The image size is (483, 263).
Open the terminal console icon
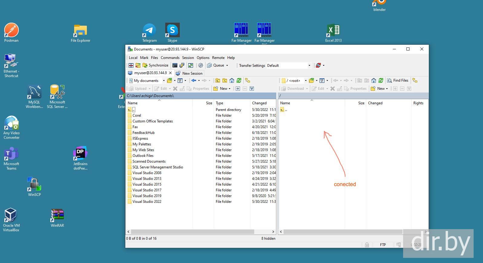coord(175,65)
